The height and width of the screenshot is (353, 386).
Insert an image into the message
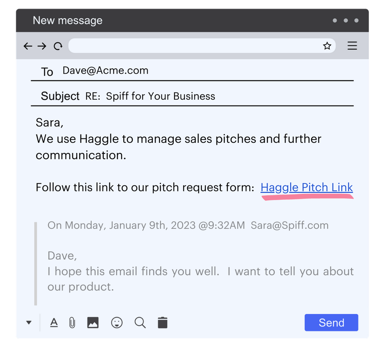click(x=93, y=323)
